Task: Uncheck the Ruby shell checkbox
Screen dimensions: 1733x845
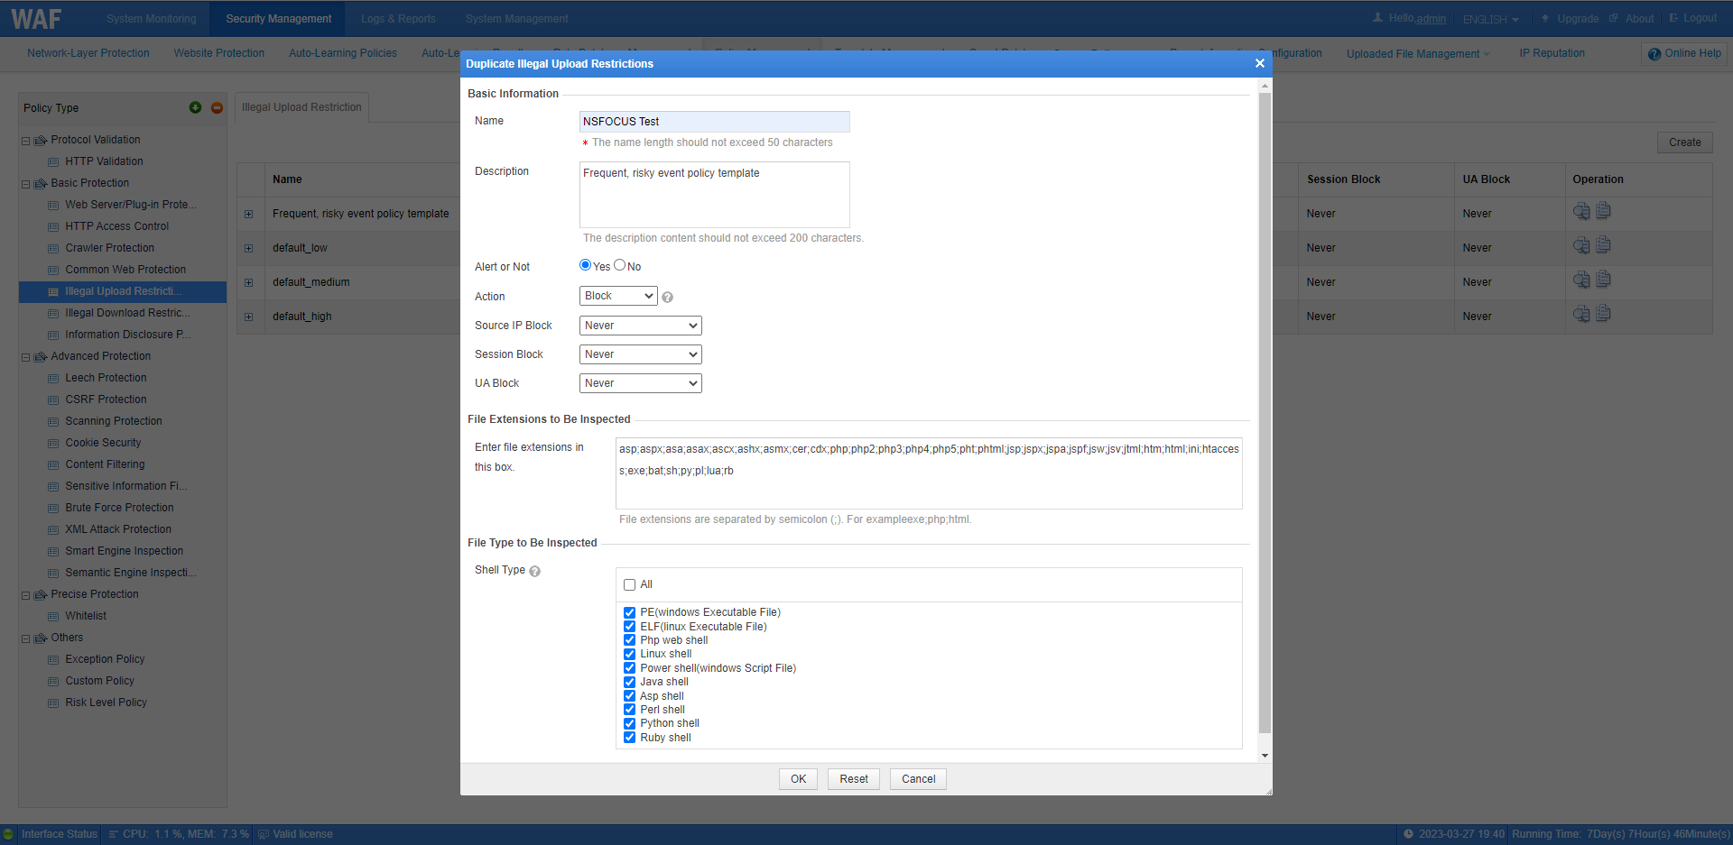Action: [630, 738]
